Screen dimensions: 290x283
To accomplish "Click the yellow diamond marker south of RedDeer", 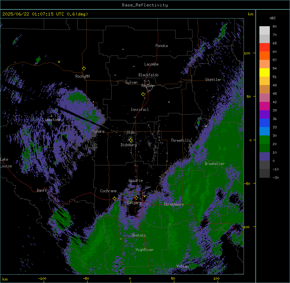I will tap(143, 94).
